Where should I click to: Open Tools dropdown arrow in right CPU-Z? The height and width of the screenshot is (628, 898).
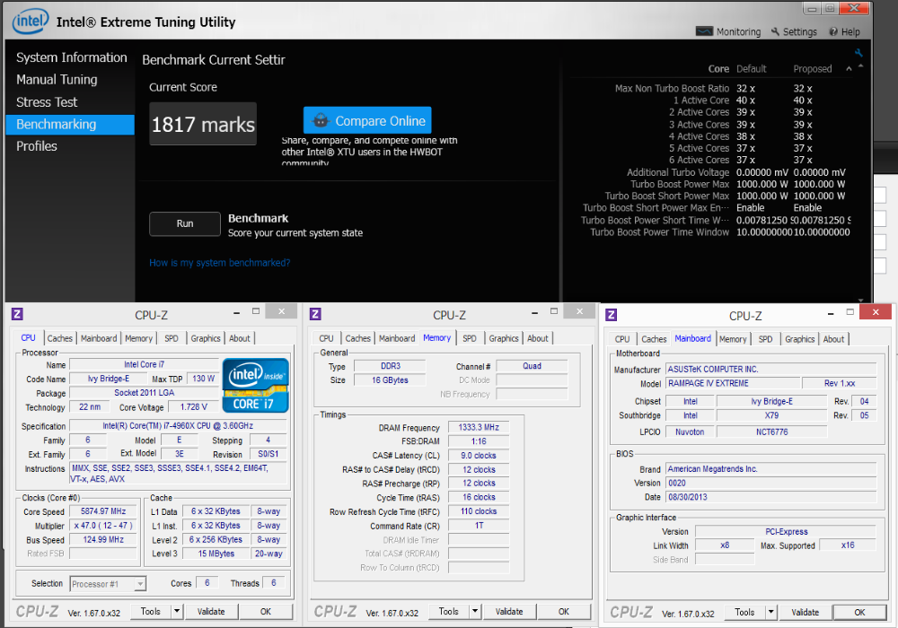[x=770, y=612]
